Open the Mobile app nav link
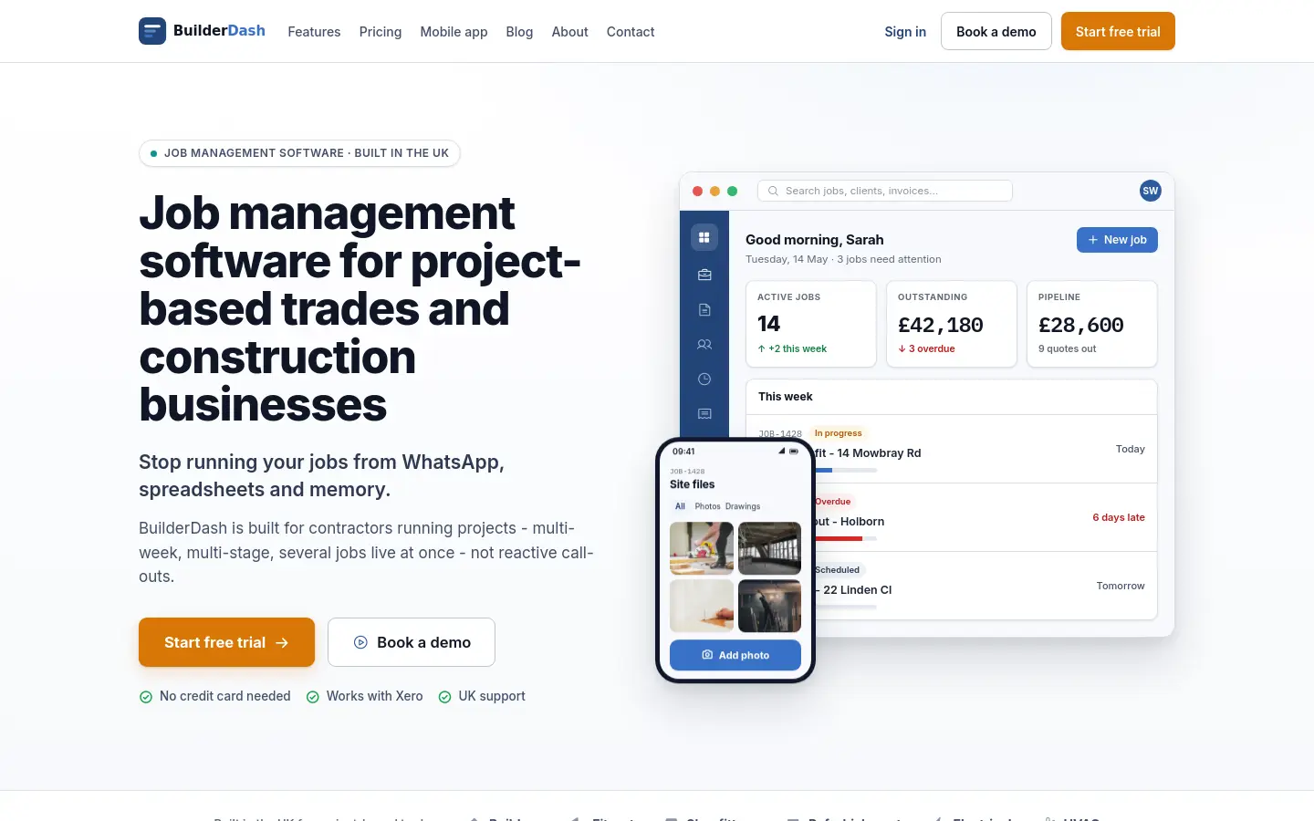The width and height of the screenshot is (1314, 821). (x=454, y=32)
